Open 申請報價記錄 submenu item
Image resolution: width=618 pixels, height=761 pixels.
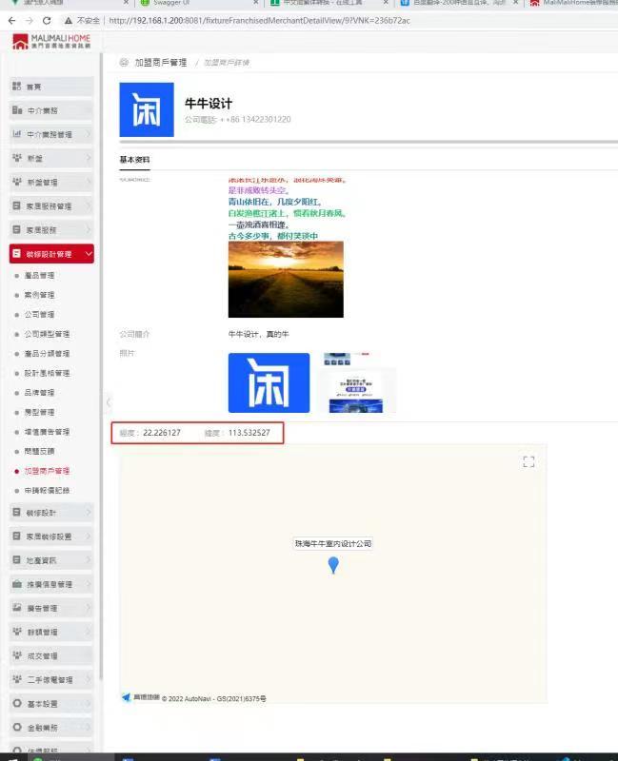(47, 490)
